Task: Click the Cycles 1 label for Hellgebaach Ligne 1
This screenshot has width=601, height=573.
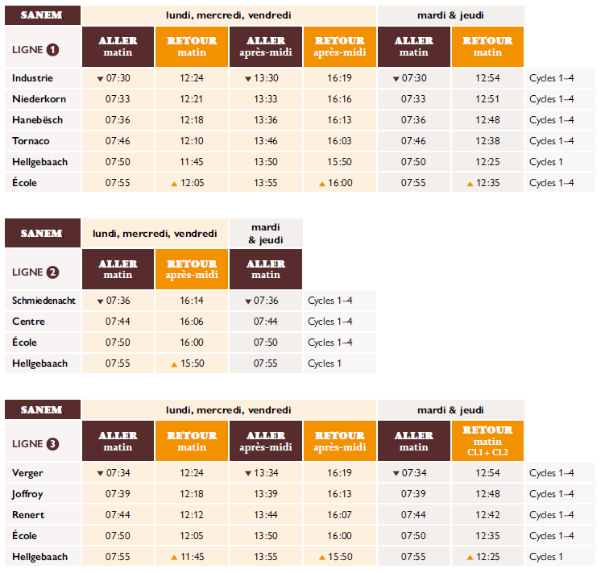Action: (x=545, y=162)
